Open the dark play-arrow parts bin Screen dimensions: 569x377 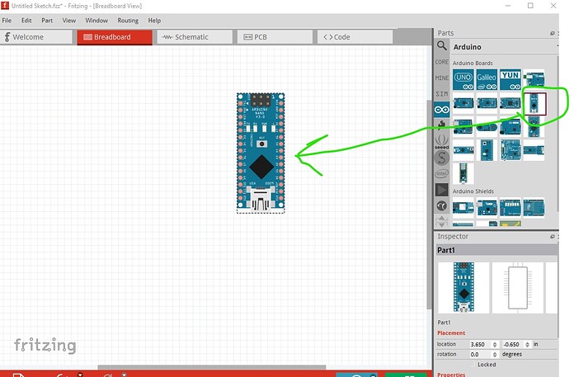pos(442,190)
